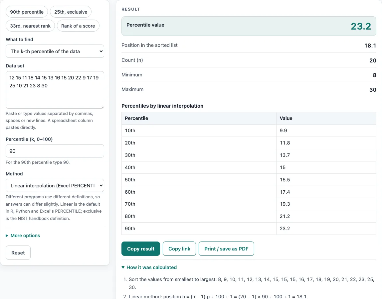Image resolution: width=382 pixels, height=299 pixels.
Task: Click the Minimum value 8
Action: [374, 75]
